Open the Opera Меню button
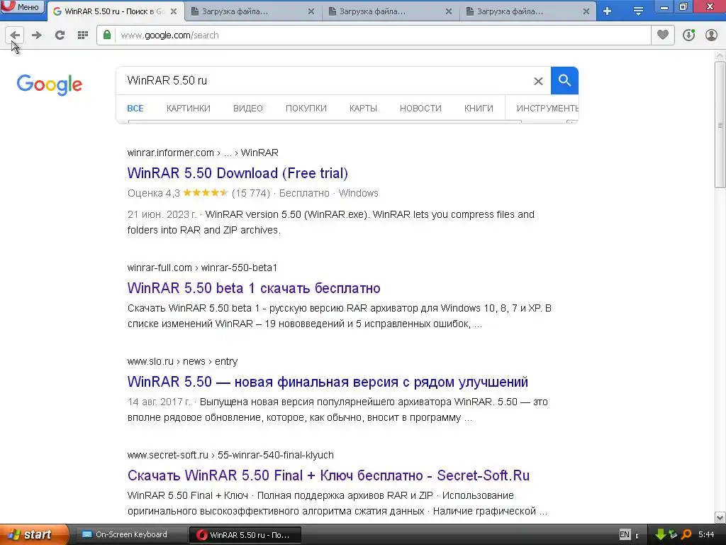The width and height of the screenshot is (726, 545). point(22,6)
